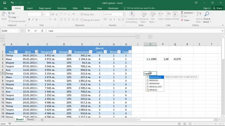225x126 pixels.
Task: Click the Save icon in title bar
Action: [x=5, y=3]
